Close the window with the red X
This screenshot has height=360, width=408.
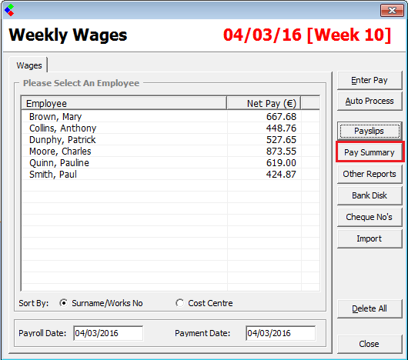(392, 10)
